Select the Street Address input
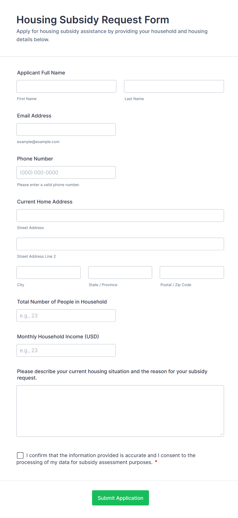The height and width of the screenshot is (518, 238). coord(120,215)
